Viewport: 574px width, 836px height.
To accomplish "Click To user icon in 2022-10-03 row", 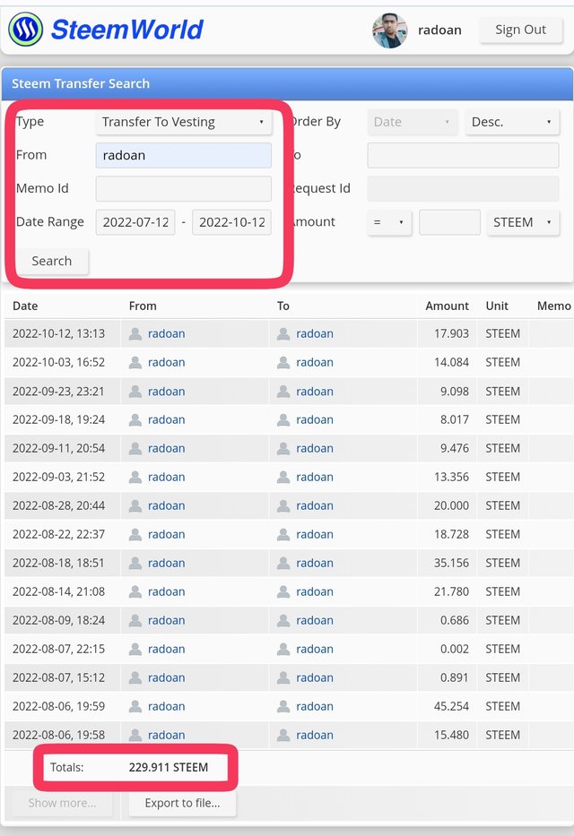I will [283, 363].
